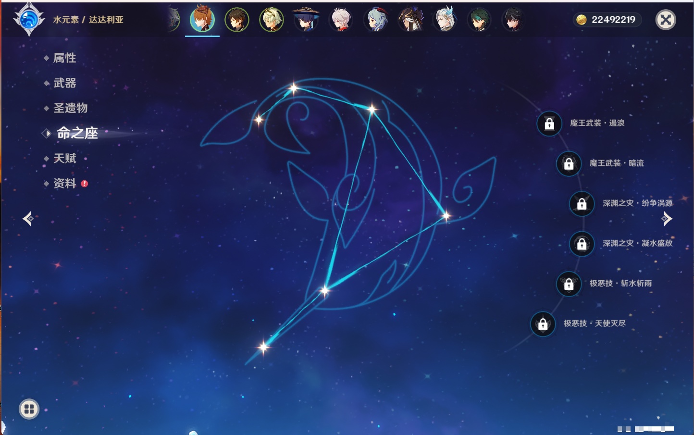Click the red alert badge beside 资料
The width and height of the screenshot is (694, 435).
point(85,183)
